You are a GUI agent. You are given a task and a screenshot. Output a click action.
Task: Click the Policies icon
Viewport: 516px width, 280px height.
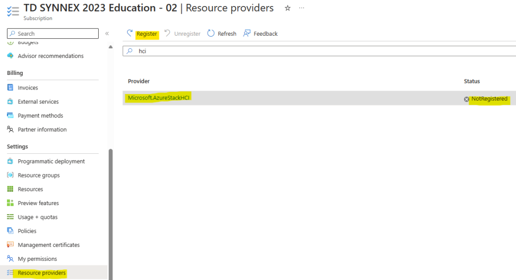pos(10,231)
